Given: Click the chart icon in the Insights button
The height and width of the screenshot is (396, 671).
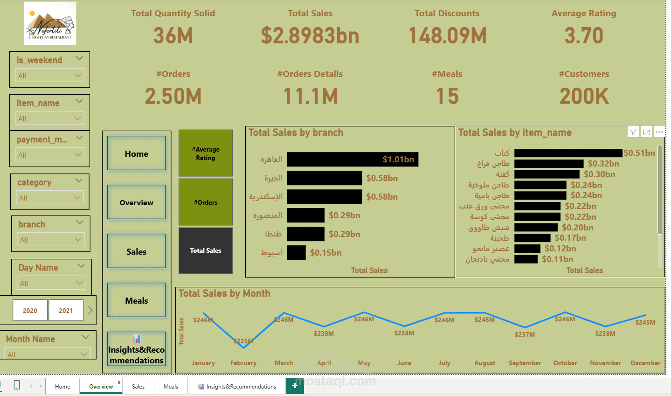Looking at the screenshot, I should click(x=136, y=339).
